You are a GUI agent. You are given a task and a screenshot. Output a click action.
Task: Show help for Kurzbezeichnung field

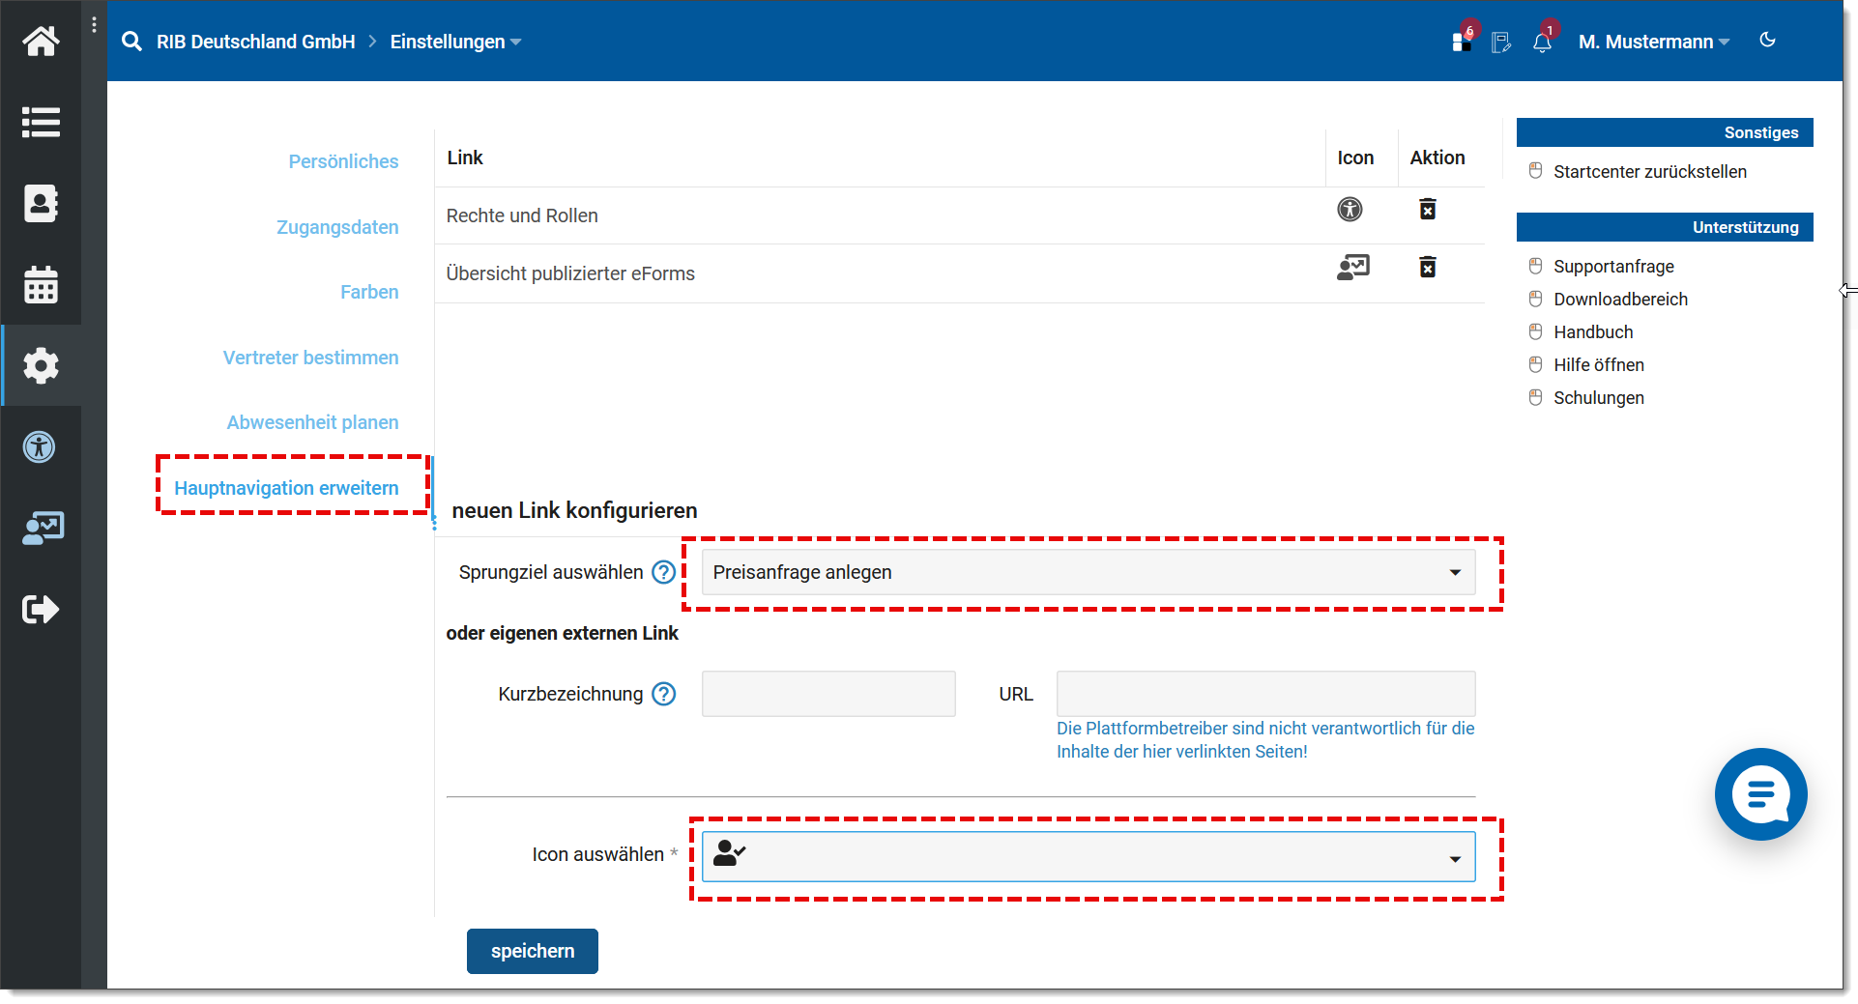click(x=664, y=694)
